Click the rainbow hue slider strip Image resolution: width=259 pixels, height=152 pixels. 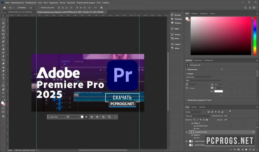click(x=255, y=36)
